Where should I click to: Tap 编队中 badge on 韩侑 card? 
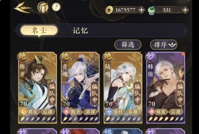point(180,94)
